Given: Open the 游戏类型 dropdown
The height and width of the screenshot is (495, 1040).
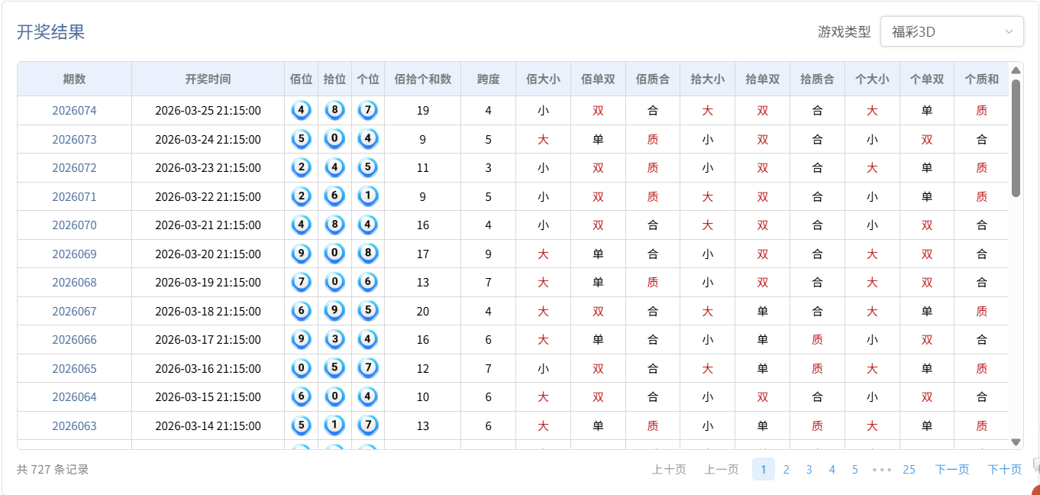Looking at the screenshot, I should tap(951, 31).
